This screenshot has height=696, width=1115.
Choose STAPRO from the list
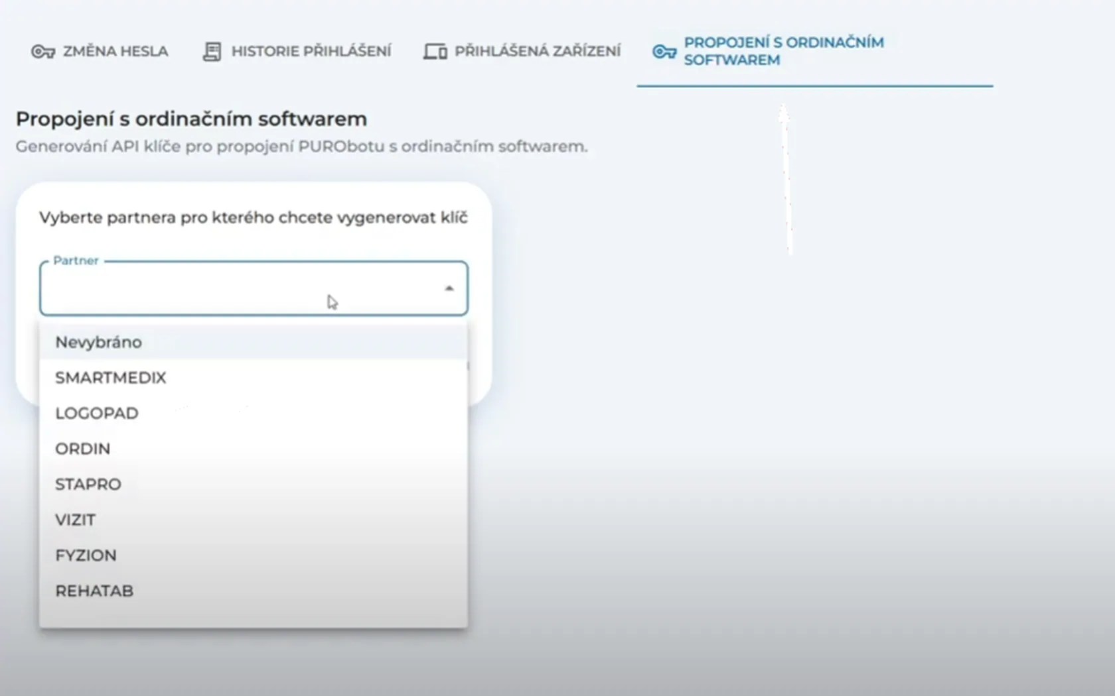(x=254, y=485)
